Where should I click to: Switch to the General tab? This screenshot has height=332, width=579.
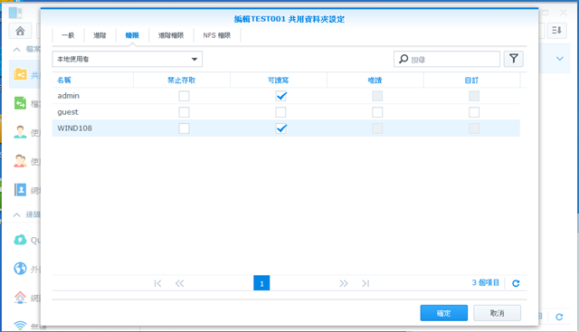[x=68, y=35]
